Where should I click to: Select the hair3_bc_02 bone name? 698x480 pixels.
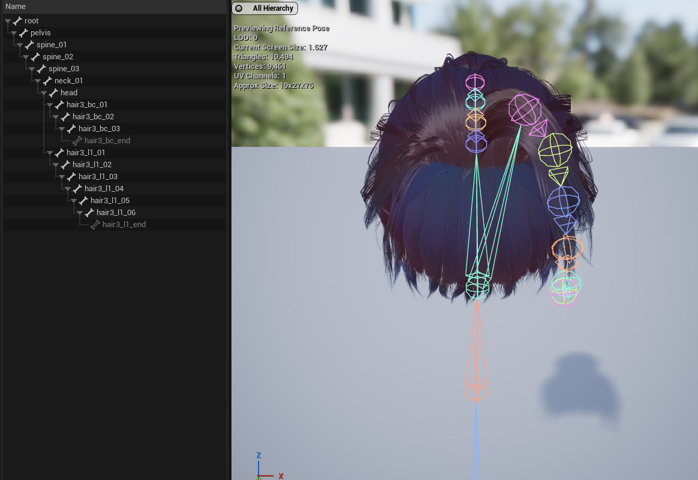pyautogui.click(x=93, y=117)
